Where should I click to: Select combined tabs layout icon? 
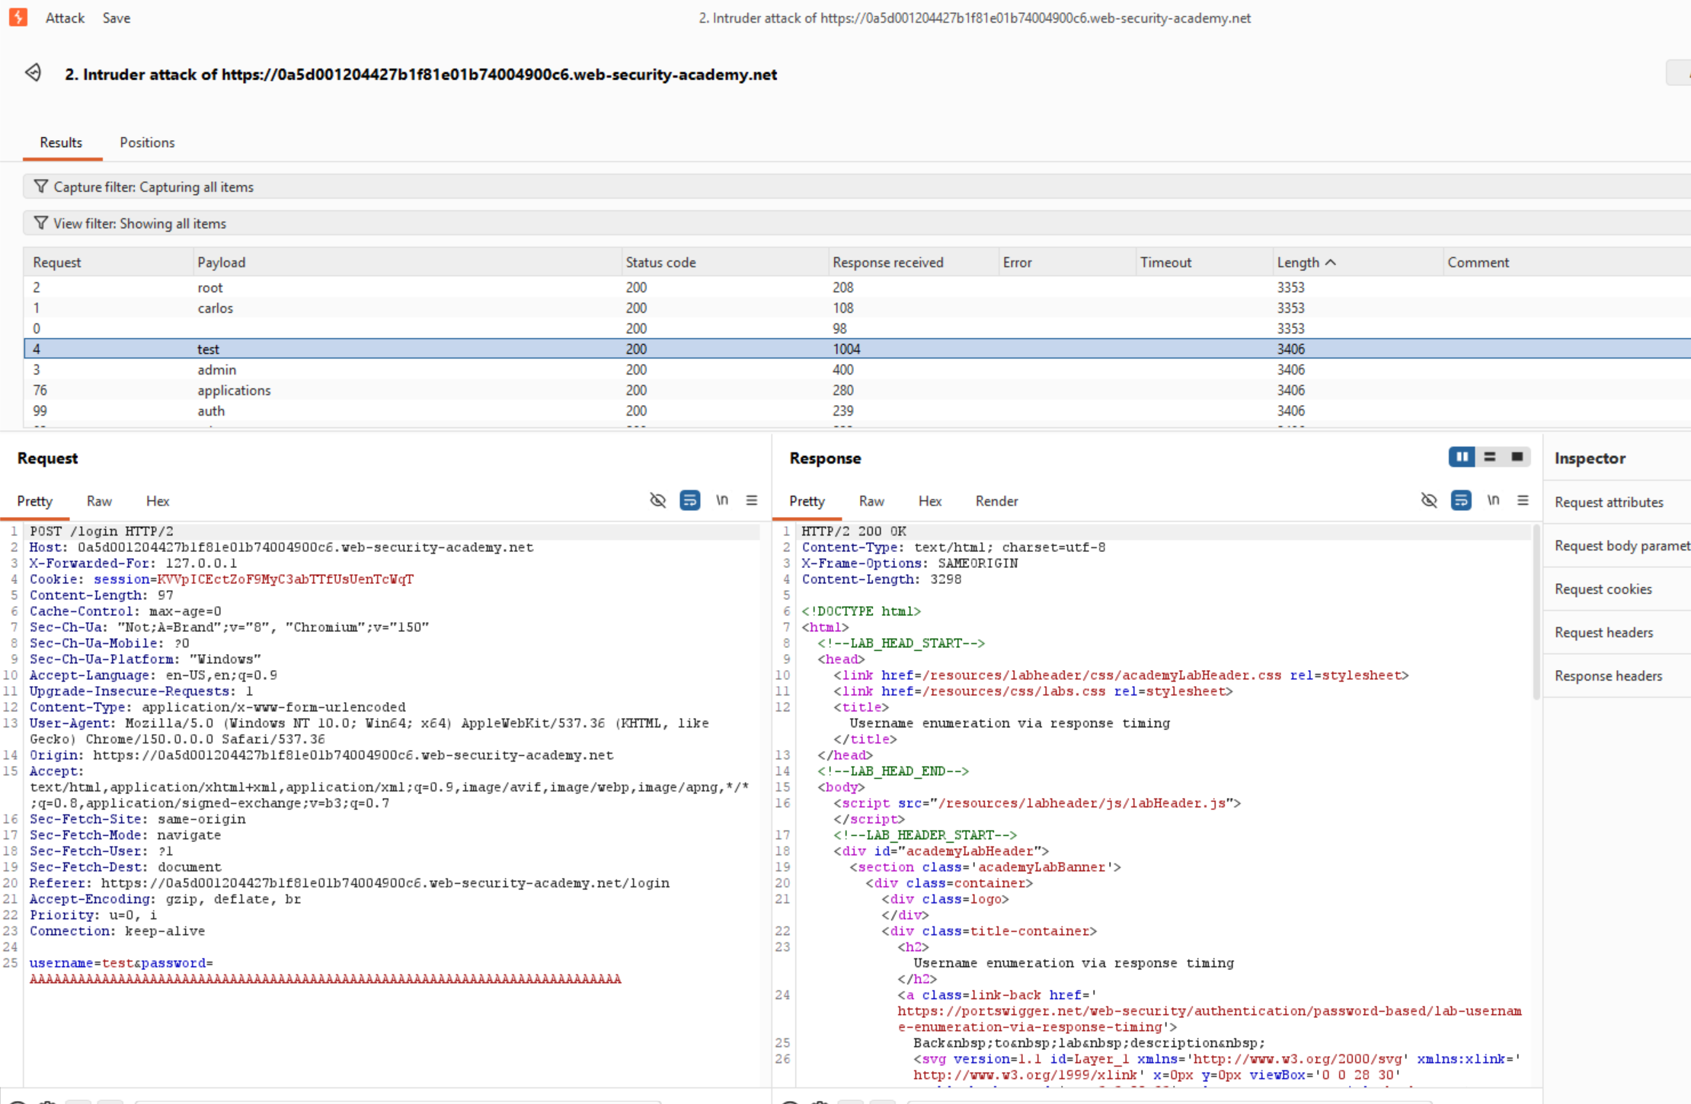tap(1517, 457)
